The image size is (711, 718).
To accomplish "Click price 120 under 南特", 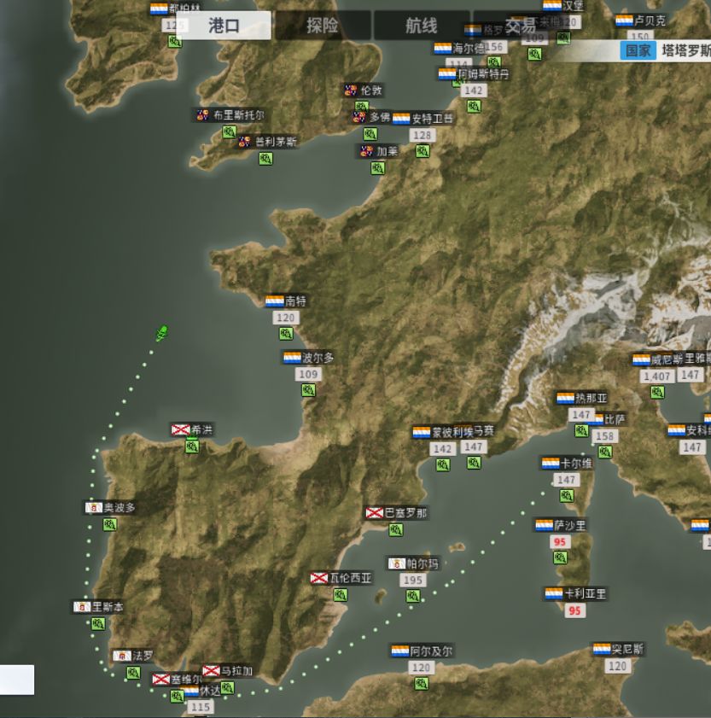I will pos(286,318).
